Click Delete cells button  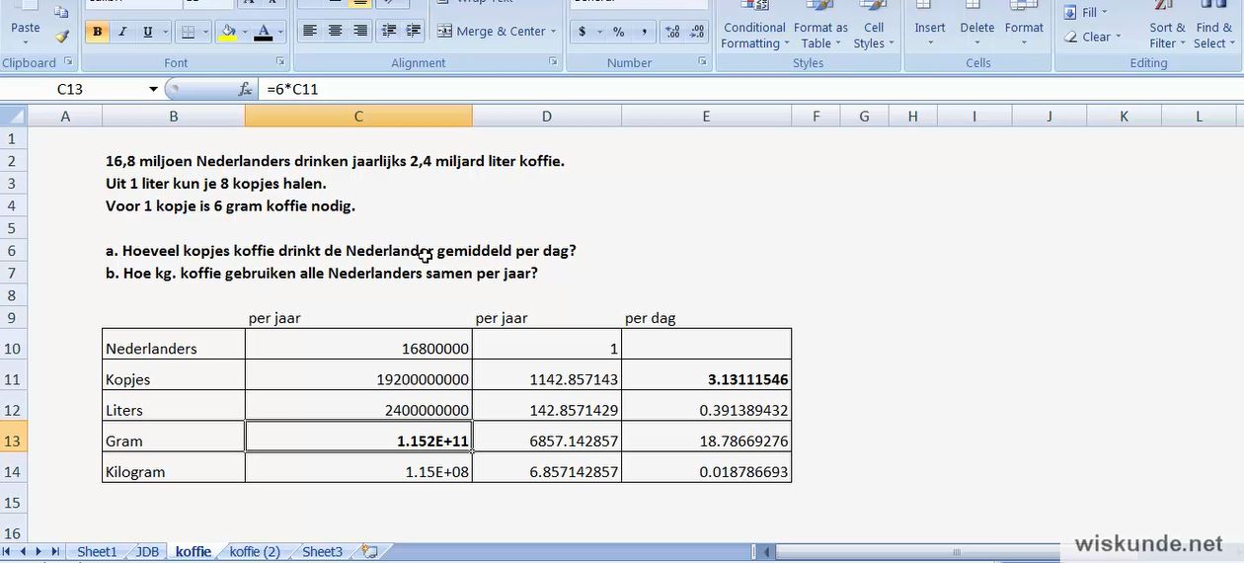[x=977, y=27]
